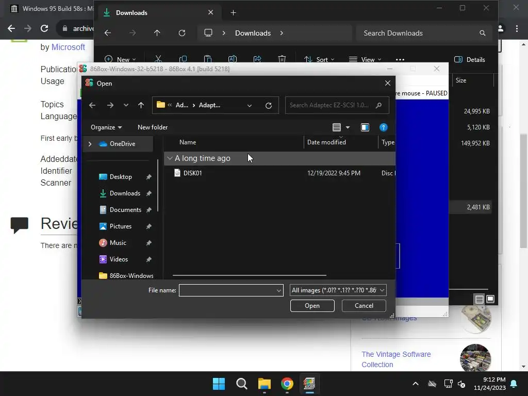Open File Explorer from the taskbar
528x396 pixels.
click(x=265, y=384)
